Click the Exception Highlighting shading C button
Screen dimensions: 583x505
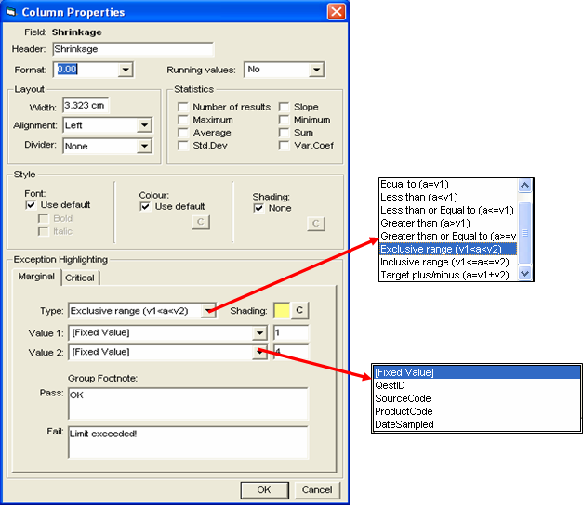tap(300, 310)
